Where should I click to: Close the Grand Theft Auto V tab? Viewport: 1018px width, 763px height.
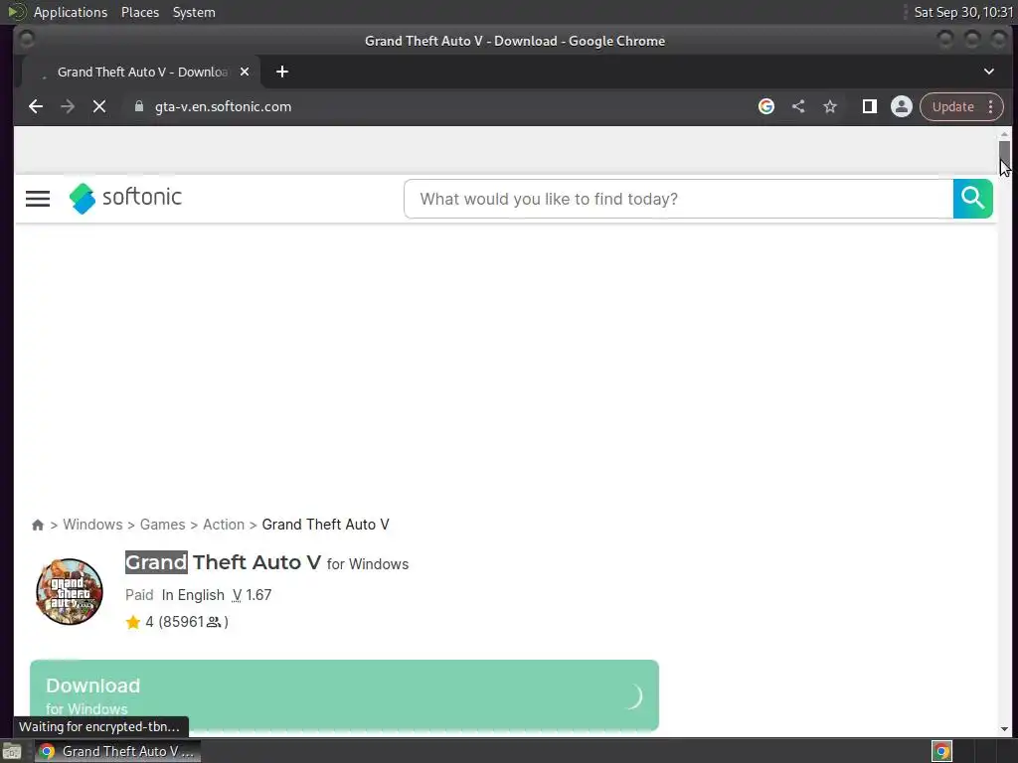245,72
